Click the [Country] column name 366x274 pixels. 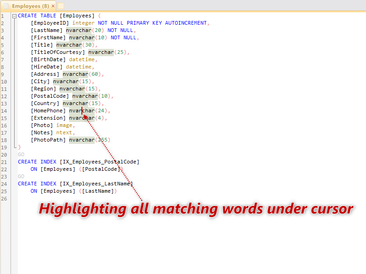(x=45, y=103)
